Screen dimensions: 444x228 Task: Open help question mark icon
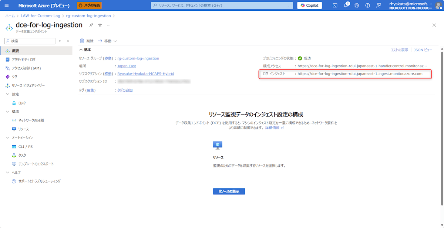coord(367,6)
